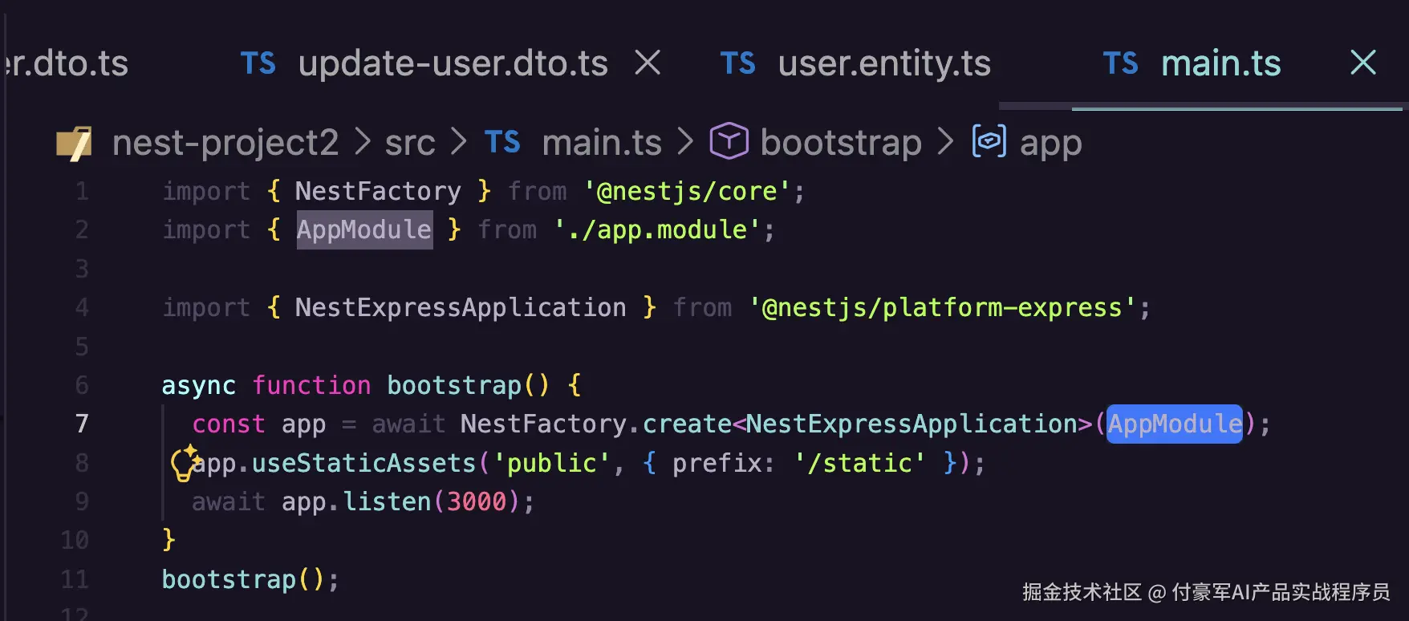Click the '/static' string value
1409x621 pixels.
tap(860, 463)
